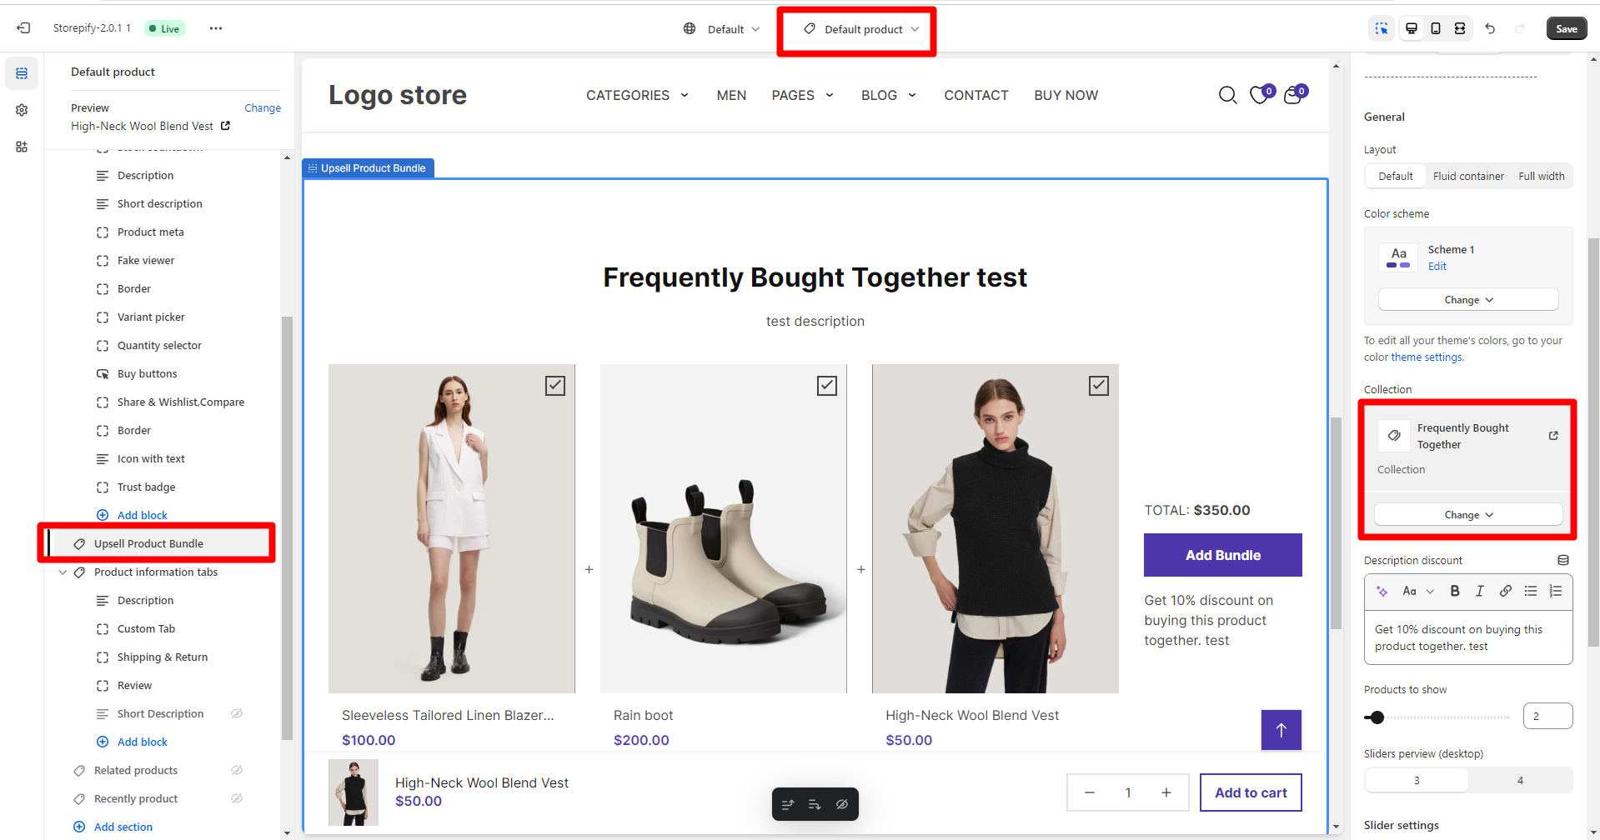
Task: Click the Add to cart button
Action: [1251, 792]
